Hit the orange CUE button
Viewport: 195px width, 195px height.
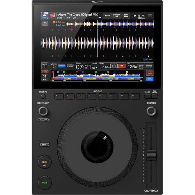coord(44,162)
